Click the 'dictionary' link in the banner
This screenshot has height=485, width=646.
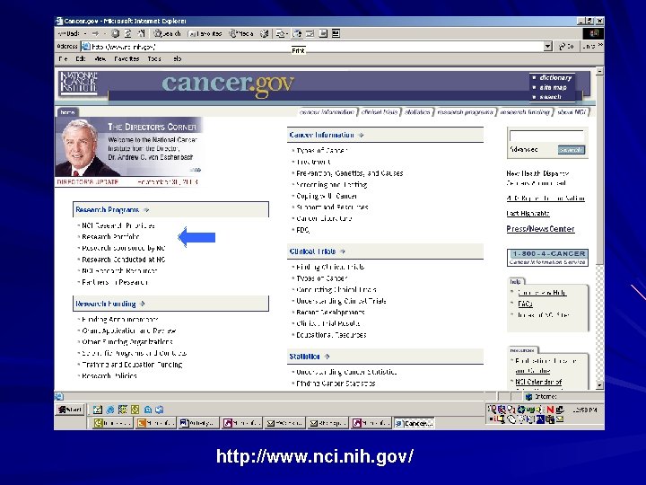pyautogui.click(x=555, y=77)
